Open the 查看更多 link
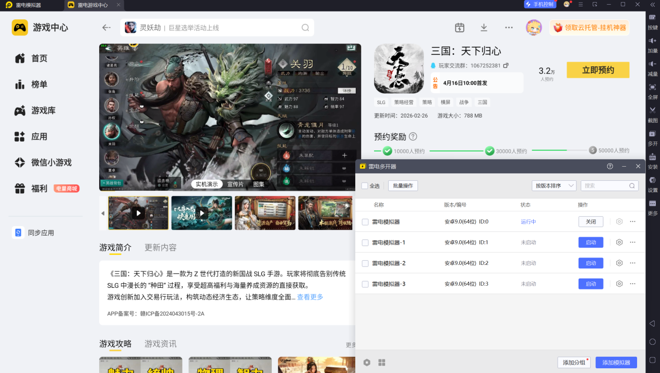660x373 pixels. [310, 297]
